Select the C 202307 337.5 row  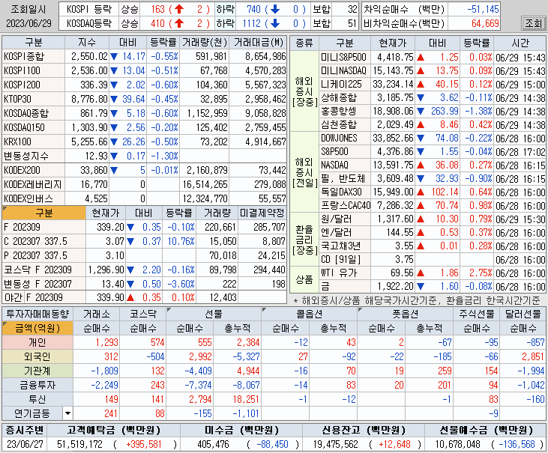point(145,242)
